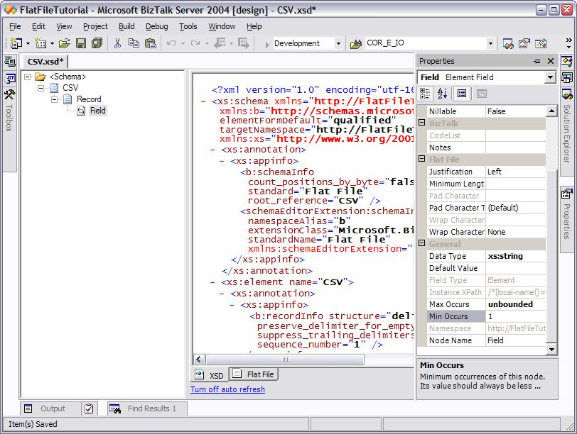Click the Copy toolbar icon
Viewport: 577px width, 434px height.
click(x=134, y=43)
